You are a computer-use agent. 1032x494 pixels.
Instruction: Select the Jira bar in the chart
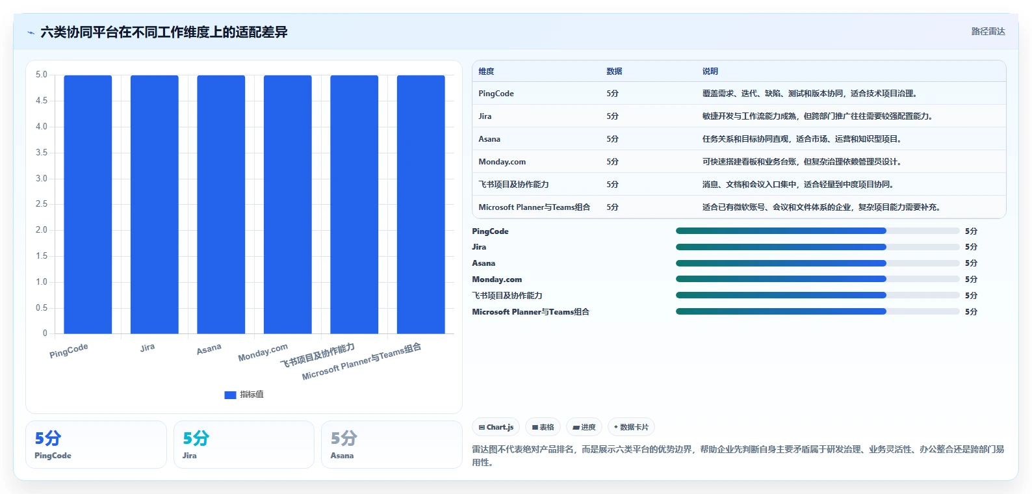coord(155,204)
